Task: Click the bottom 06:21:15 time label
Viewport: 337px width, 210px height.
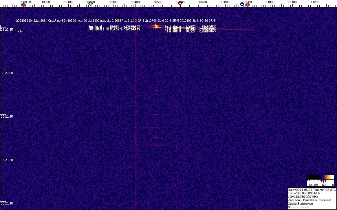Action: coord(7,203)
